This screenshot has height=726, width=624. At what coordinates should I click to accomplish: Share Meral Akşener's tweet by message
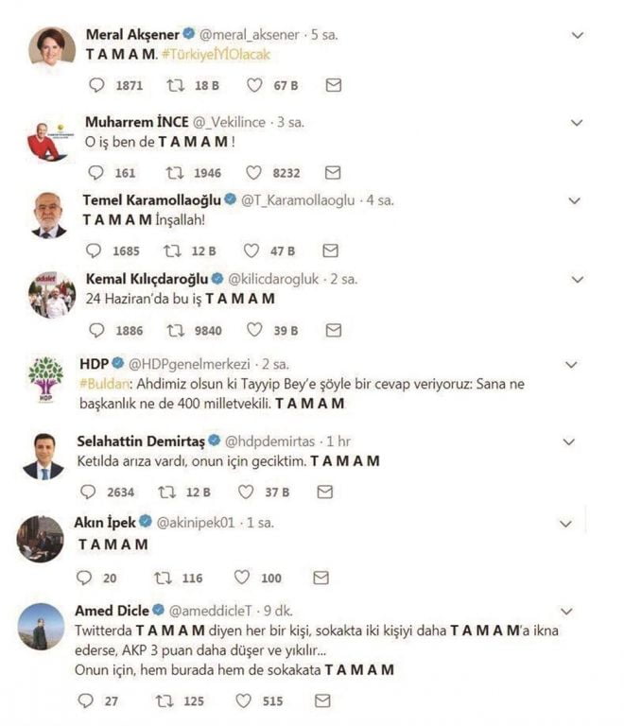click(x=333, y=85)
